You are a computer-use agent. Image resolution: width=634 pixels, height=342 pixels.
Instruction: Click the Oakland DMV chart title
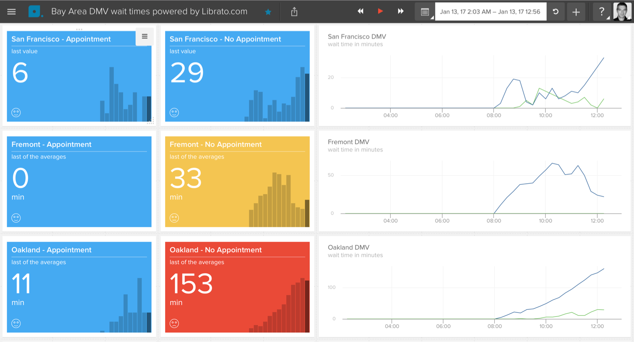[x=349, y=247]
